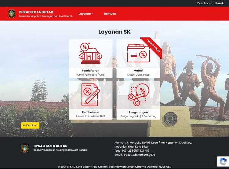Click 'Mutasi Objek Pajak' subtitle

138,75
